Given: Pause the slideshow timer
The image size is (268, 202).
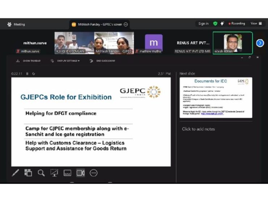Looking at the screenshot, I should [27, 74].
